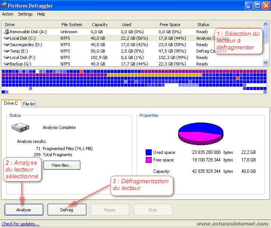Click the drive list scroll down arrow
271x228 pixels.
click(x=265, y=62)
